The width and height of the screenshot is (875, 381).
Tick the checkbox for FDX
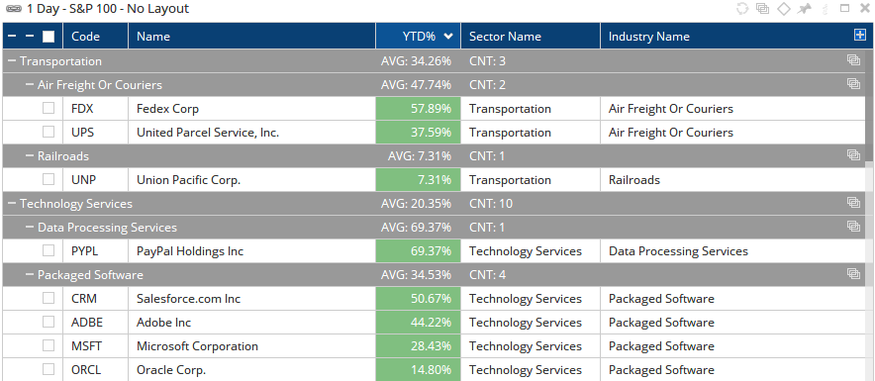click(x=49, y=108)
